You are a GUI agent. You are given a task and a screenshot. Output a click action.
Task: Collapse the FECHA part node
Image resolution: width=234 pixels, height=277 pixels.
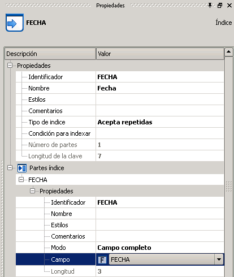coord(21,180)
